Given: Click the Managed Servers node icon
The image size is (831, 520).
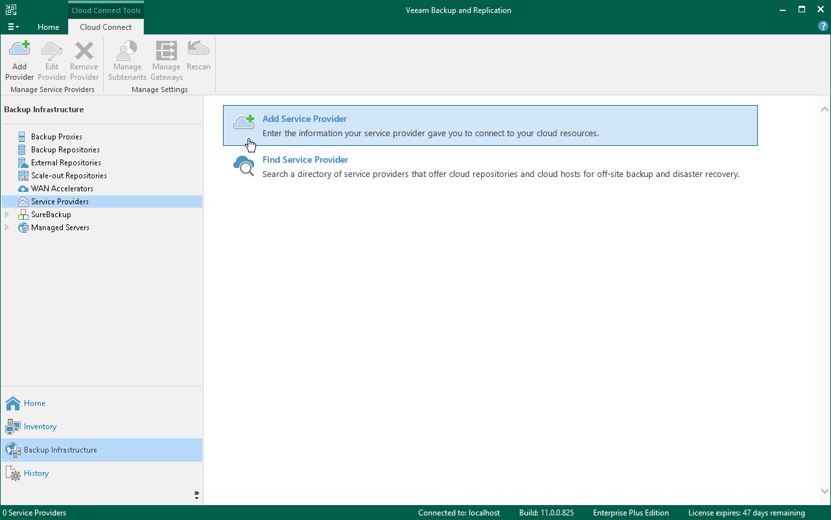Looking at the screenshot, I should (23, 228).
